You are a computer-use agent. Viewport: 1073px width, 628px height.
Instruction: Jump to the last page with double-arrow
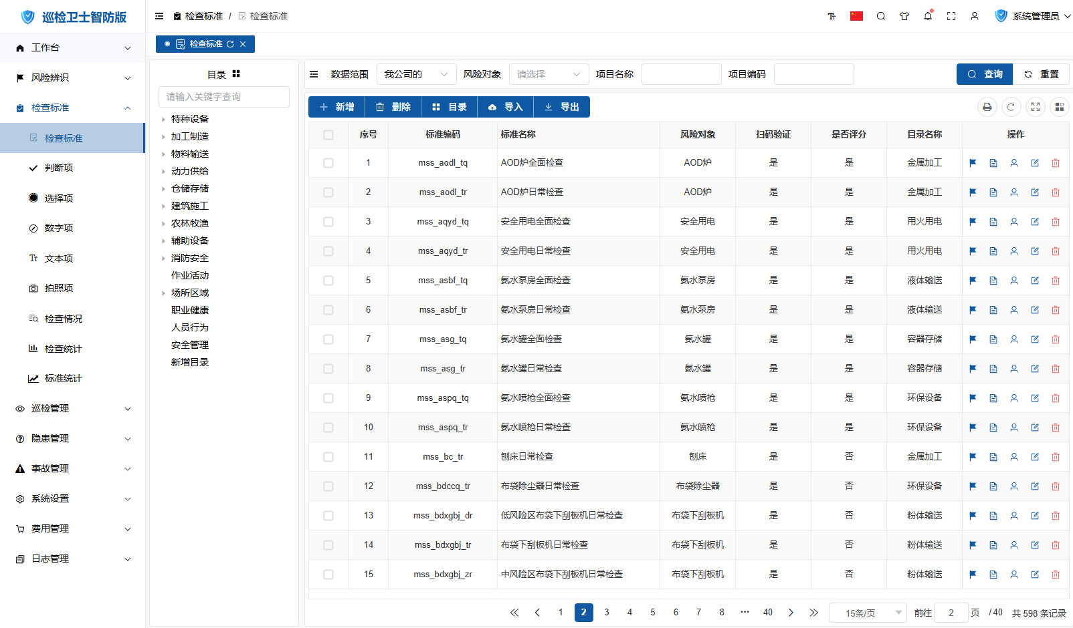(813, 613)
